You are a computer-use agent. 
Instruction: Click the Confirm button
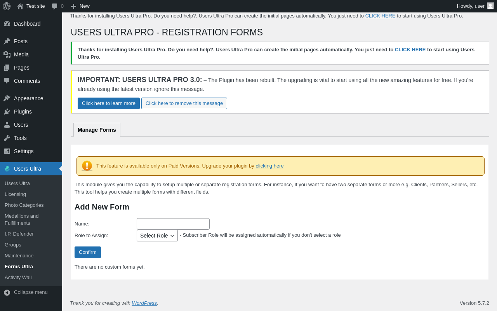(88, 252)
